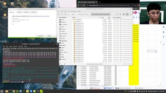This screenshot has height=93, width=166.
Task: Open Home in the file manager sidebar
Action: pyautogui.click(x=63, y=20)
